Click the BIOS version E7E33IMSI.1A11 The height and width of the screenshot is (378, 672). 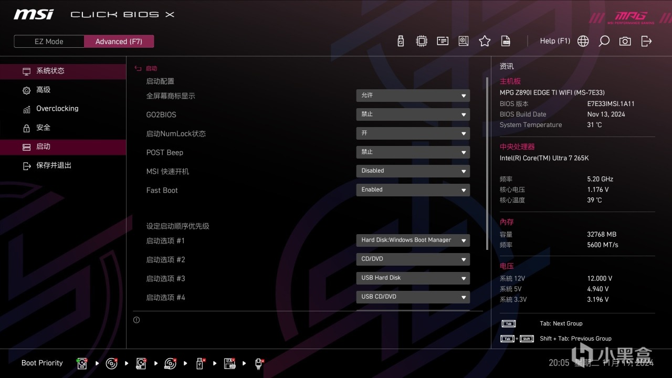(x=611, y=104)
